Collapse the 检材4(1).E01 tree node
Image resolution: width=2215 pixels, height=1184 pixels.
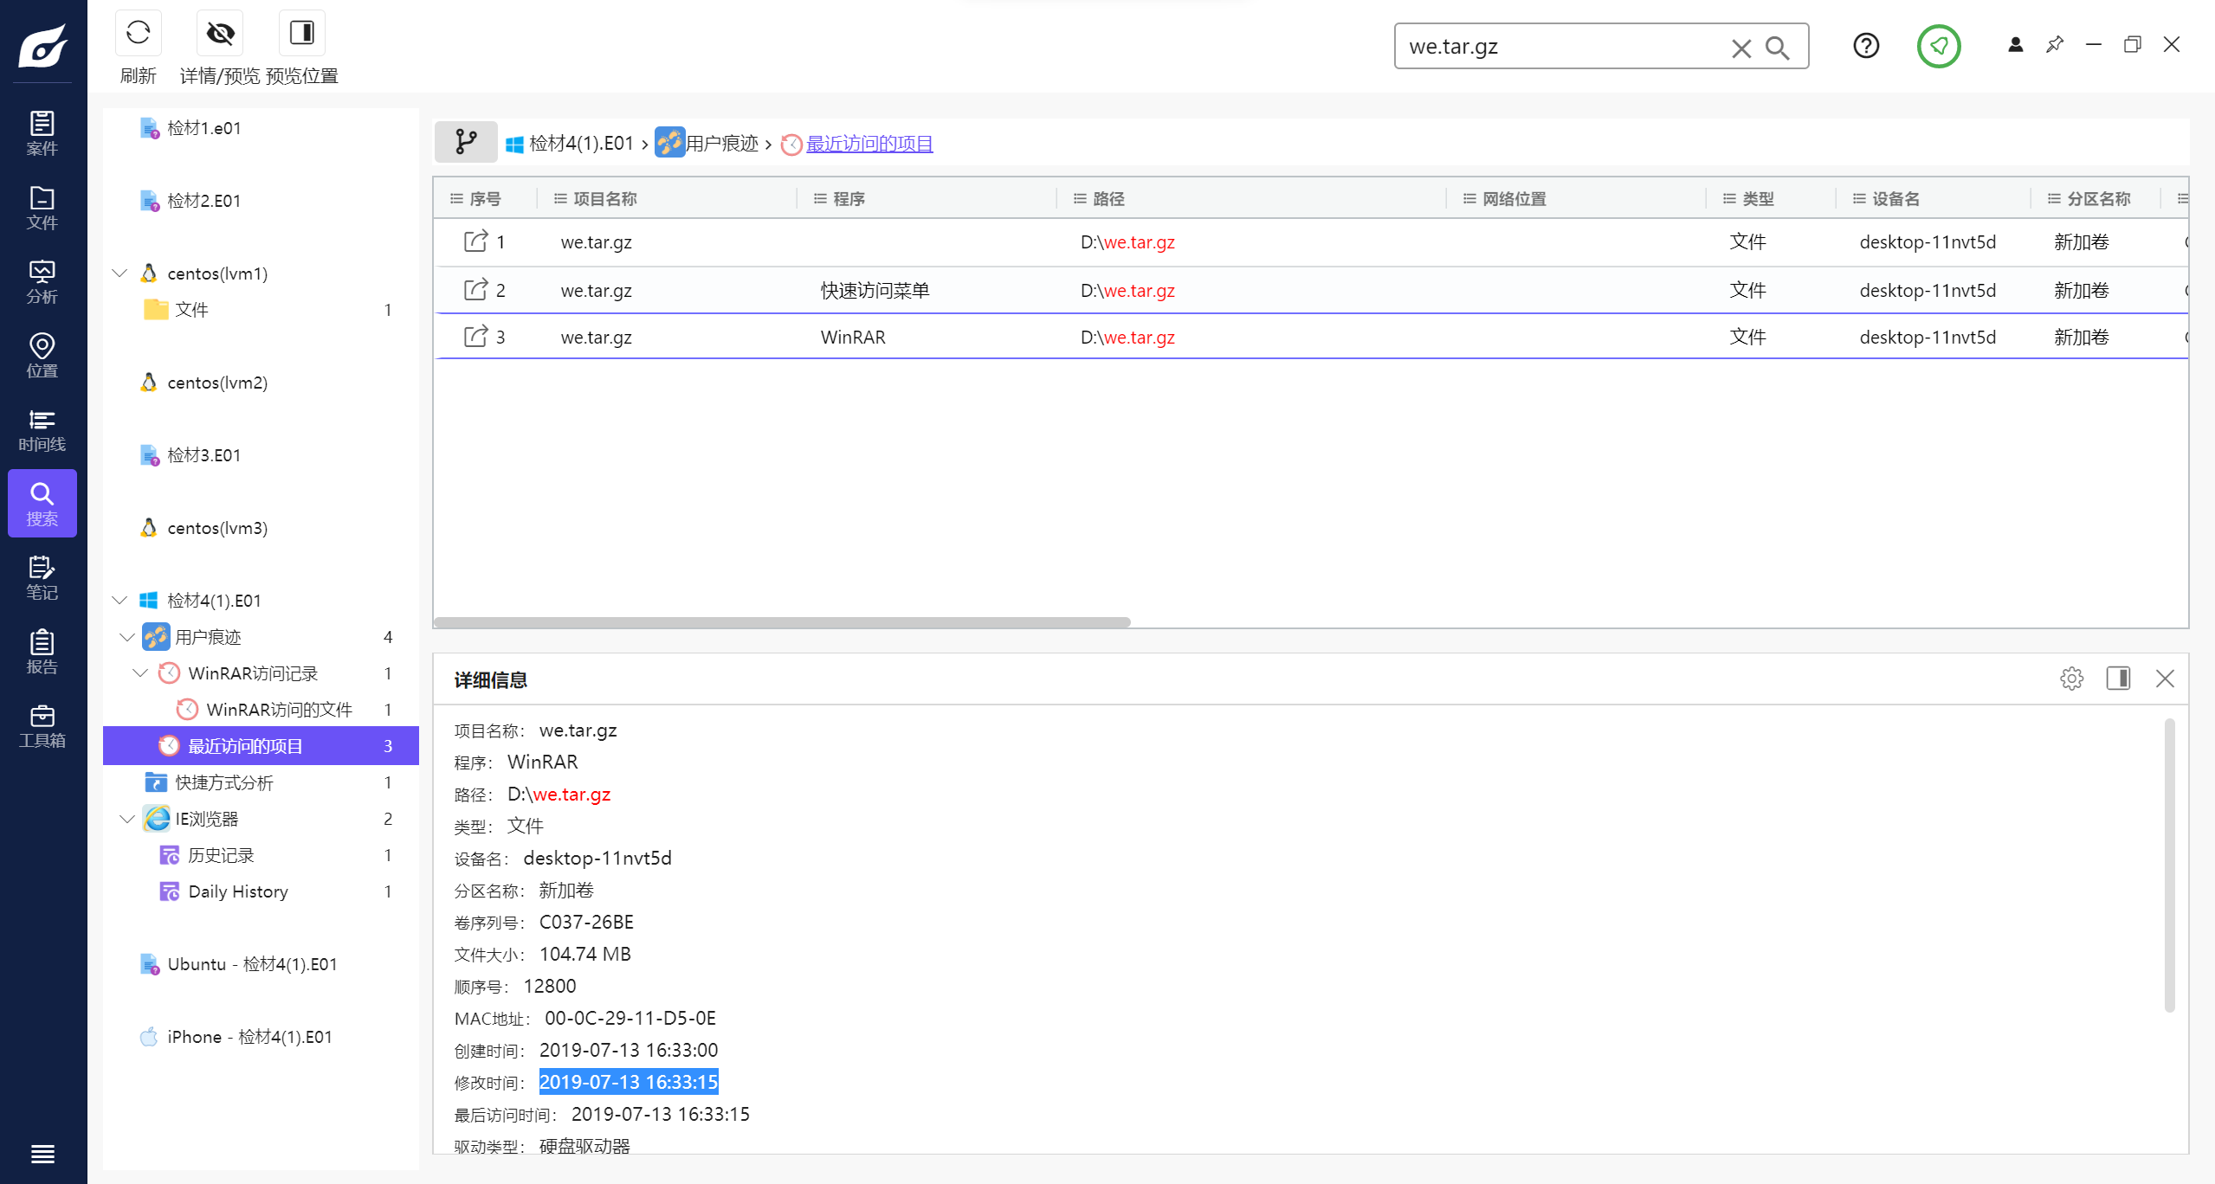pos(120,601)
